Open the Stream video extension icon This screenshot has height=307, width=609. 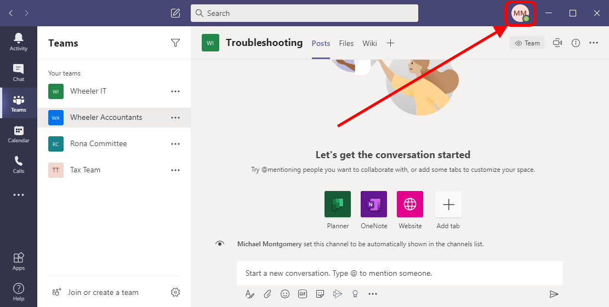(x=338, y=294)
